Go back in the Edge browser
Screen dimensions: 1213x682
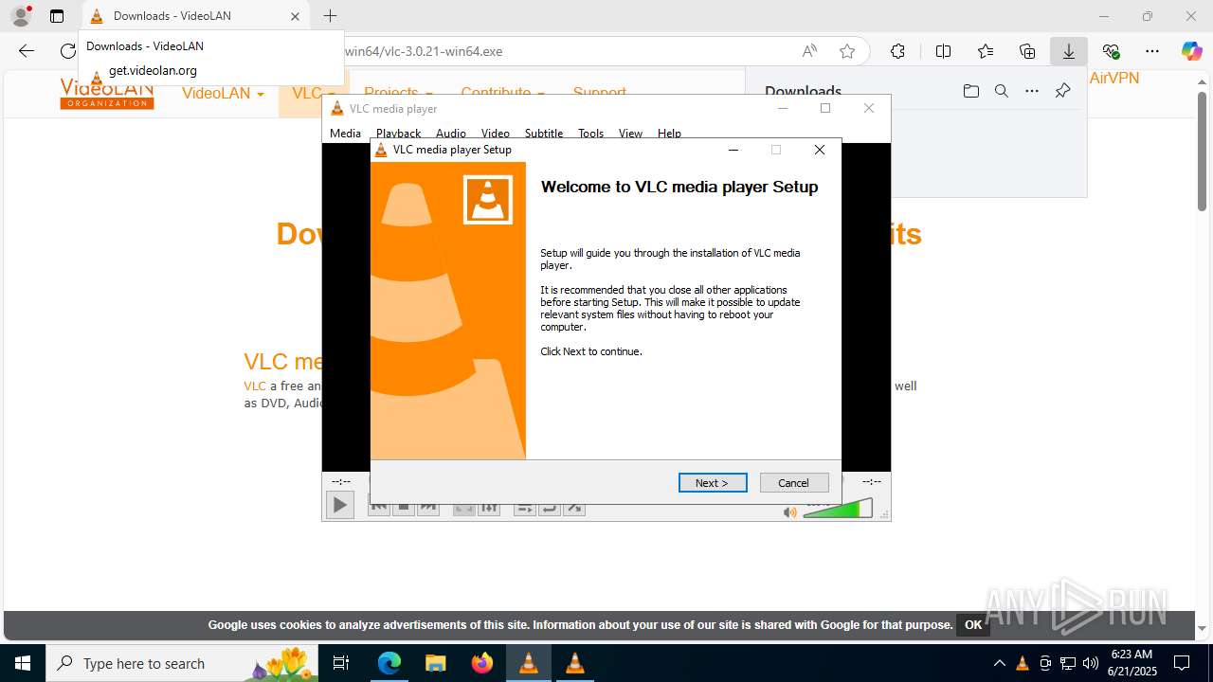click(x=27, y=51)
